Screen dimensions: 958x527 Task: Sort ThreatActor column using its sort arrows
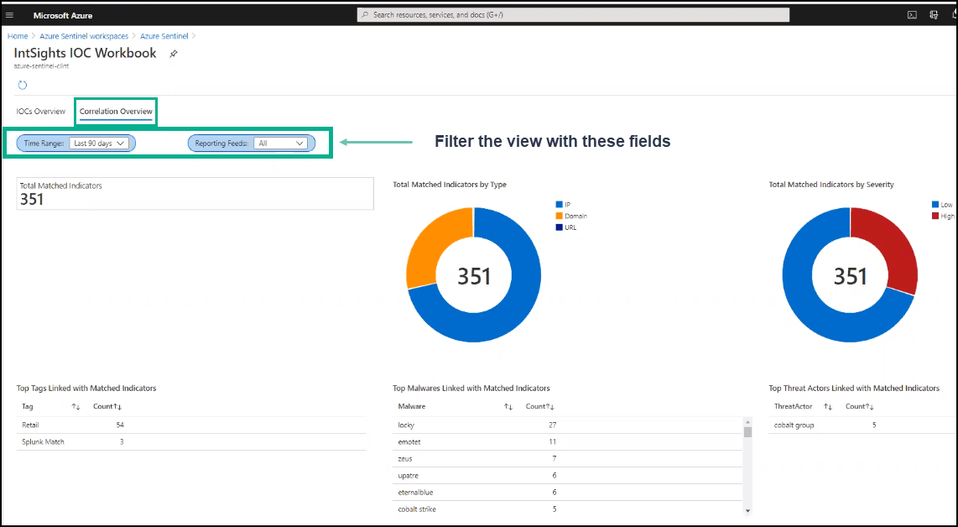827,407
